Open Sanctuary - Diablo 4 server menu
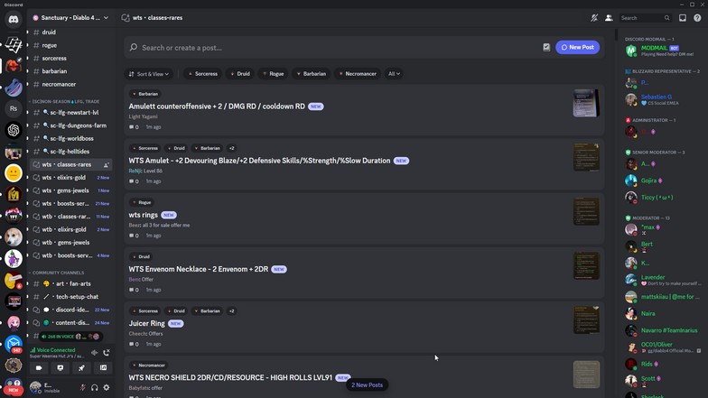 70,18
